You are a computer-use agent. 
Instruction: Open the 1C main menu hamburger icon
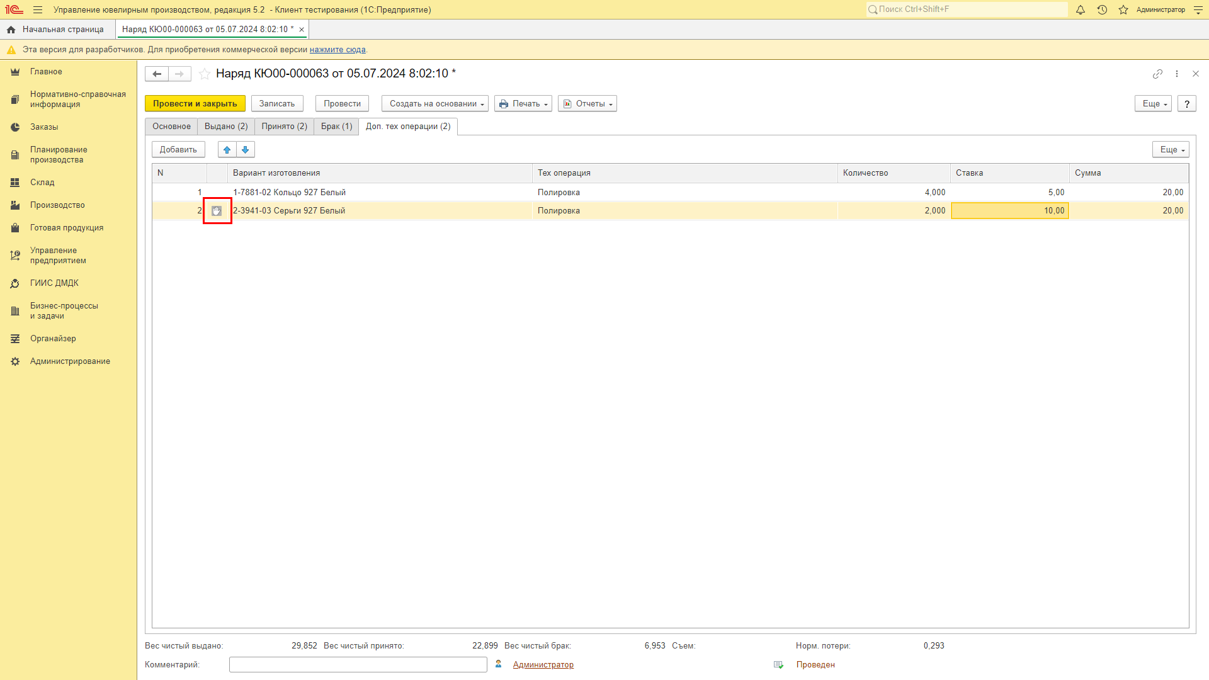38,10
